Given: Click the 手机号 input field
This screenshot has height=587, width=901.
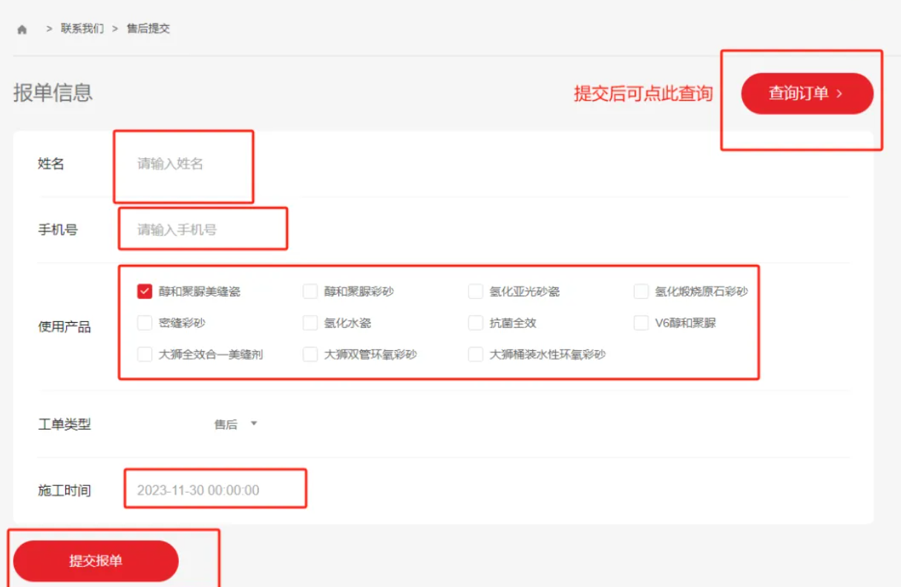Looking at the screenshot, I should click(200, 230).
